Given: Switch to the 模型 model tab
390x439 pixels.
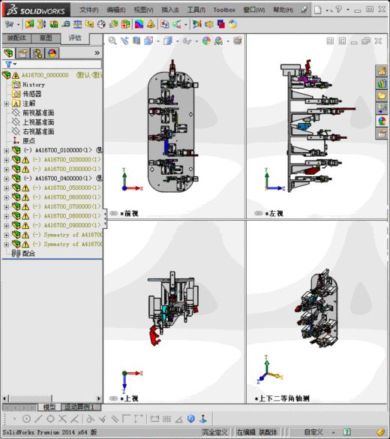Looking at the screenshot, I should click(x=49, y=407).
